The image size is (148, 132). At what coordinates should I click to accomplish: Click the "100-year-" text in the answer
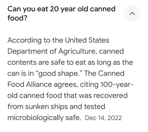[x=117, y=84]
